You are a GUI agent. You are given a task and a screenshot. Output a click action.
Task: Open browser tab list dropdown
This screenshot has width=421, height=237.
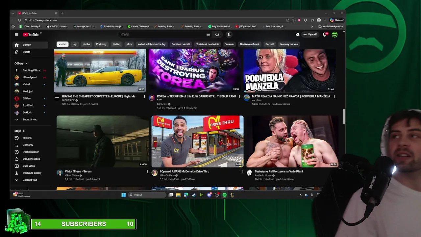click(x=13, y=13)
